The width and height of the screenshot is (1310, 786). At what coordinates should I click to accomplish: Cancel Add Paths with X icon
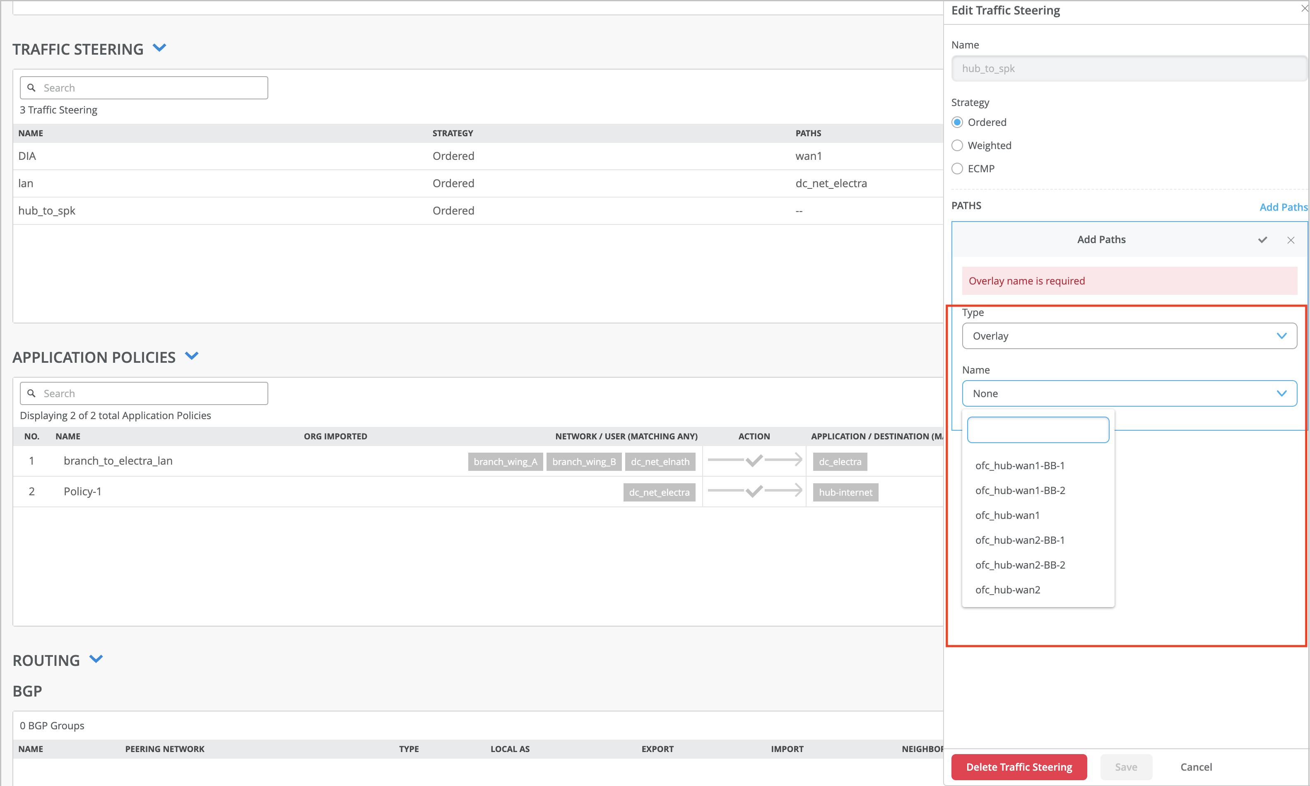pyautogui.click(x=1291, y=240)
